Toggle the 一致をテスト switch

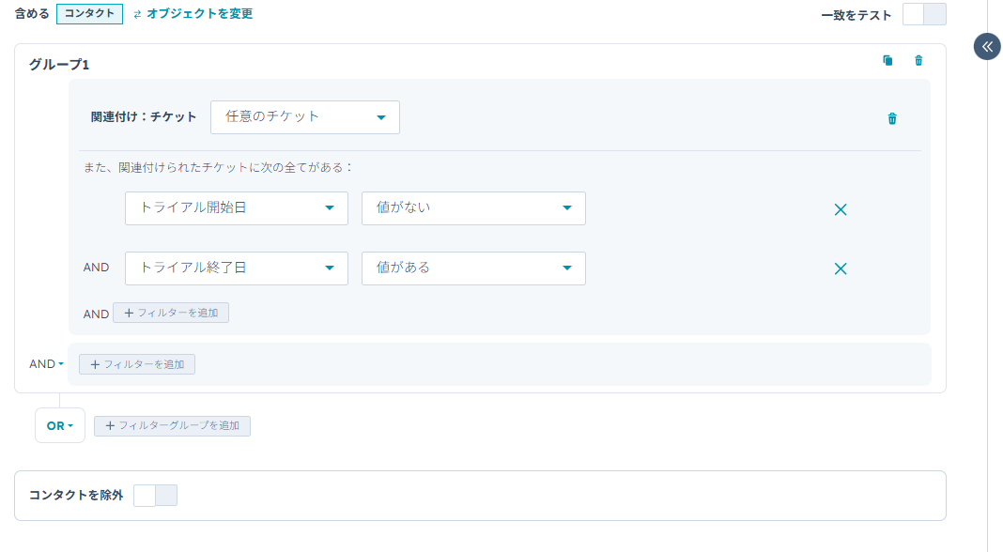click(924, 14)
